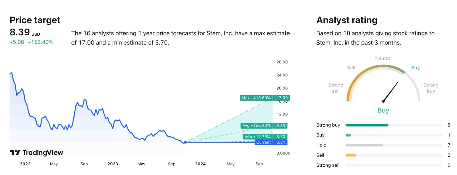Click the Strong sell rating bar
The width and height of the screenshot is (457, 175).
[x=394, y=165]
